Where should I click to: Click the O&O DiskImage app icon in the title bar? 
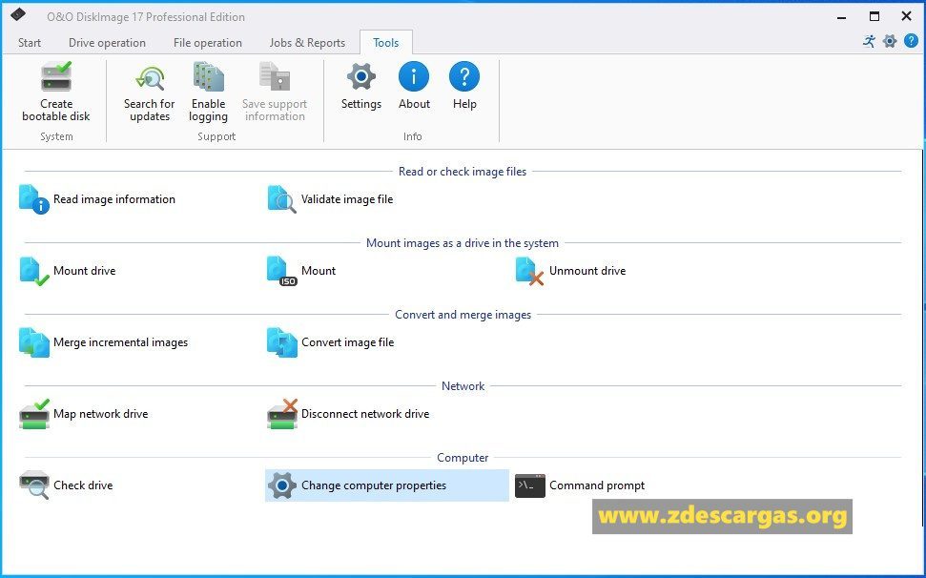click(18, 14)
